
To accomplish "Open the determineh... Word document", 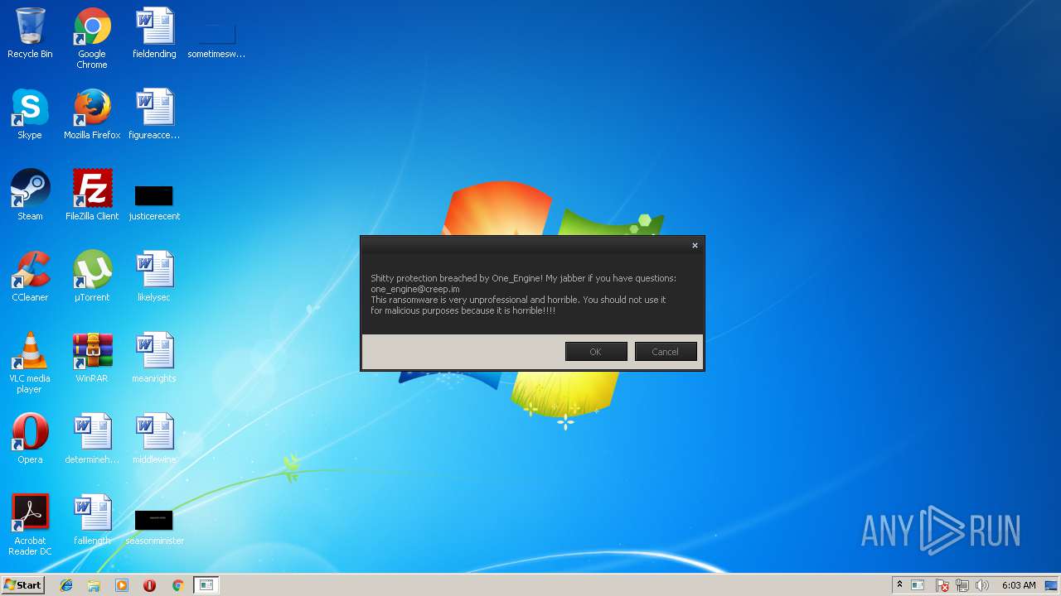I will click(x=92, y=439).
